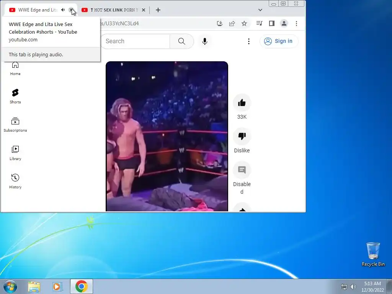Screen dimensions: 392x294
Task: Open the Windows Start menu
Action: (x=10, y=286)
